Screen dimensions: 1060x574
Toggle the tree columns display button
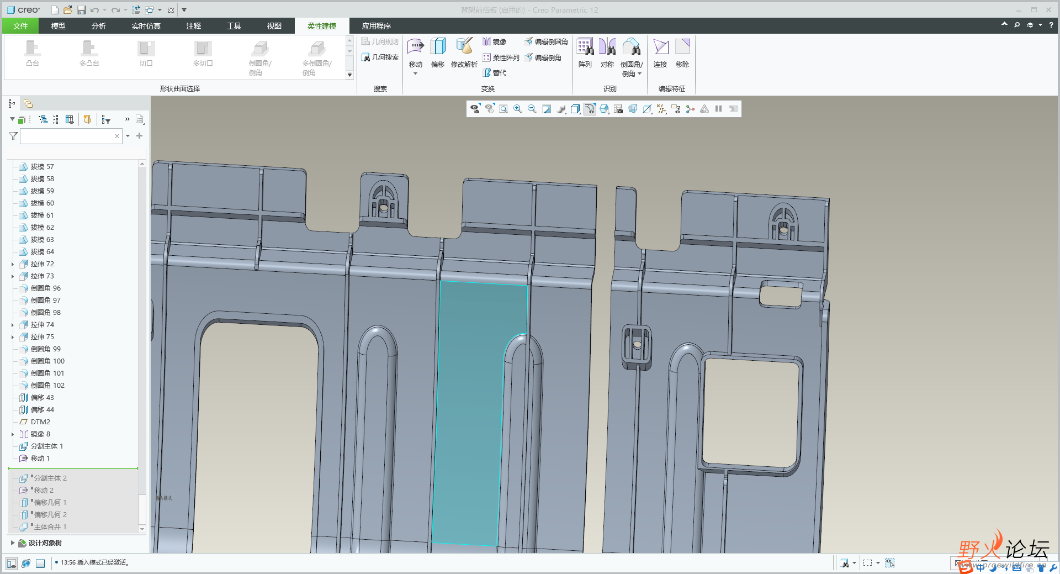(70, 119)
